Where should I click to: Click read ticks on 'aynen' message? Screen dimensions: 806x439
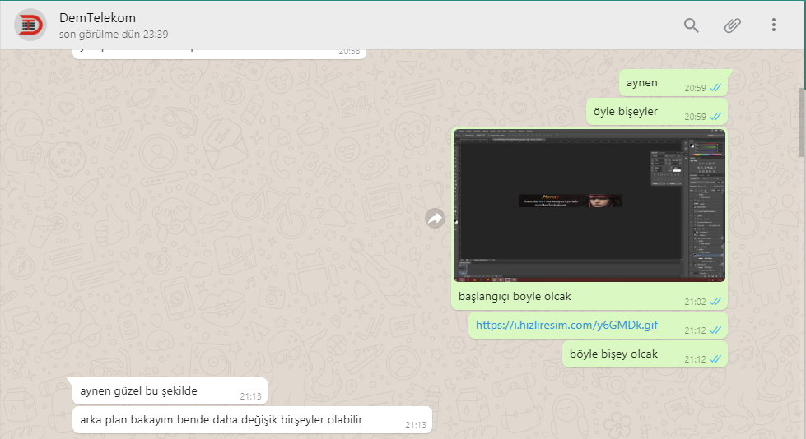coord(715,88)
